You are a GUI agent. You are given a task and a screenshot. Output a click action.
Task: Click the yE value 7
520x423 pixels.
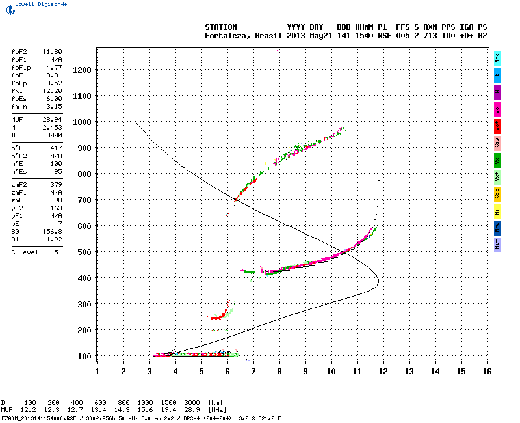coord(60,224)
